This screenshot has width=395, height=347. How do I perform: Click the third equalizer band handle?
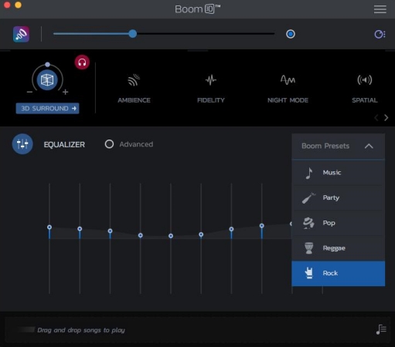pyautogui.click(x=110, y=231)
